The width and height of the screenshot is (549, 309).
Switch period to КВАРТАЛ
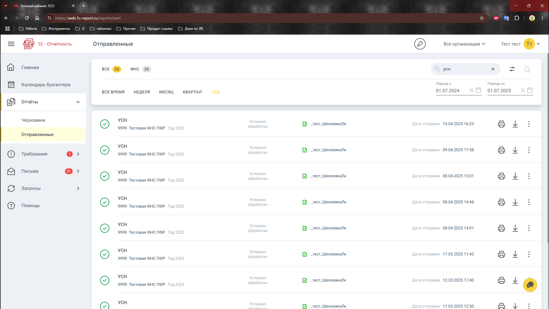[192, 92]
